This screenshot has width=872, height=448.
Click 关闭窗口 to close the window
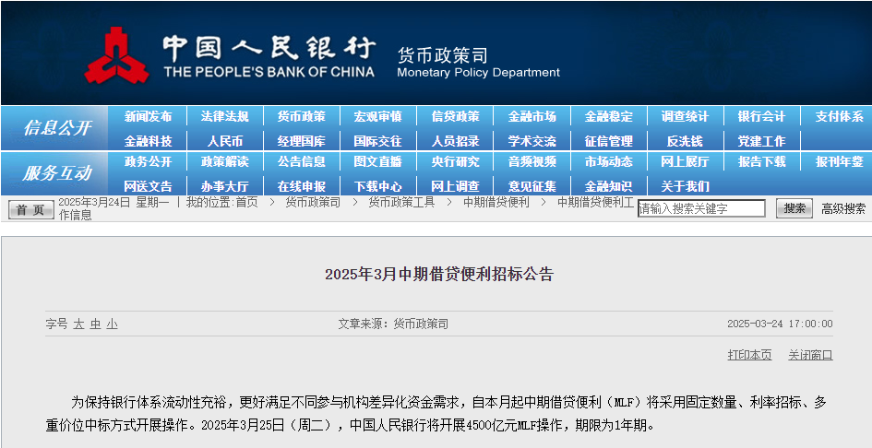click(810, 355)
